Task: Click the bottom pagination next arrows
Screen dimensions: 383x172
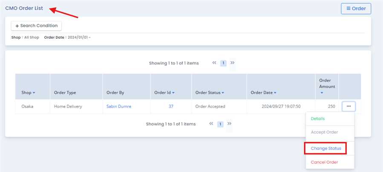Action: point(229,124)
